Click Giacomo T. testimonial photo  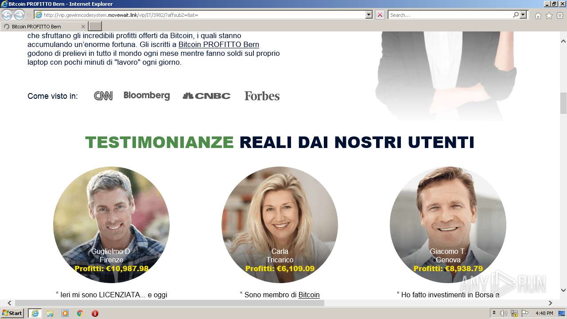pyautogui.click(x=448, y=225)
